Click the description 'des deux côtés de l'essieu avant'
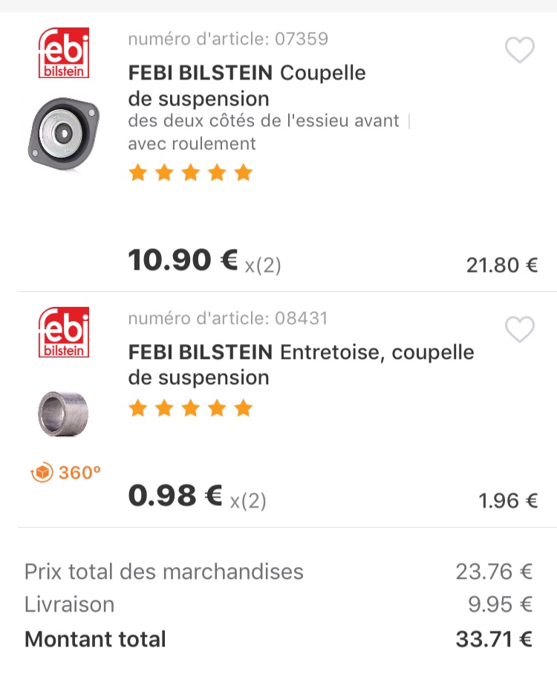The image size is (557, 677). click(264, 120)
